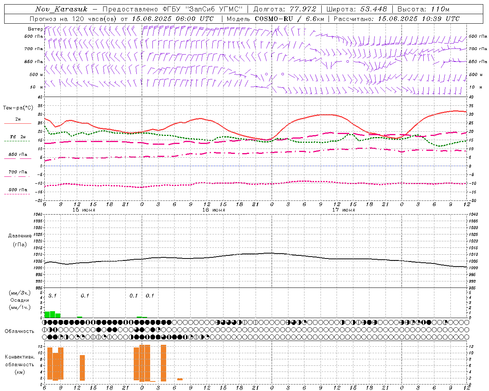Screen dimensions: 489x391
Task: Select the (мм/3ч.) precipitation unit label
Action: click(x=20, y=293)
